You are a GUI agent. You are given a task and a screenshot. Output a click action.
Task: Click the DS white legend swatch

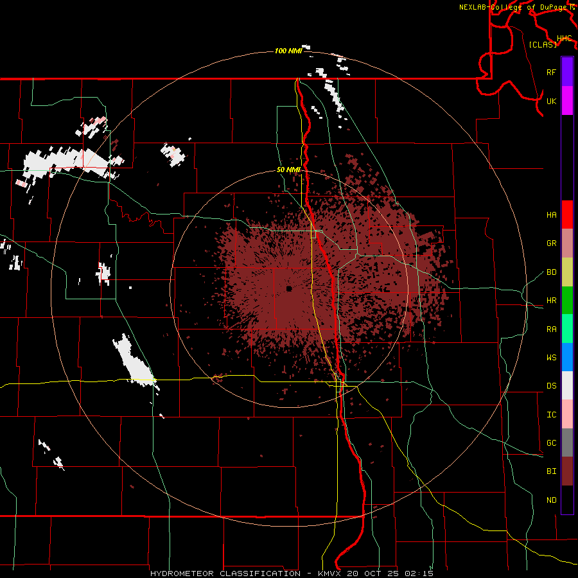(x=567, y=385)
